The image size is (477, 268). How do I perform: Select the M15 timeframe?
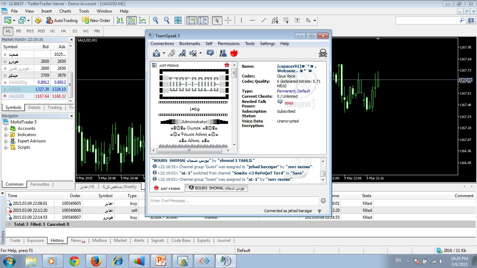pyautogui.click(x=30, y=31)
